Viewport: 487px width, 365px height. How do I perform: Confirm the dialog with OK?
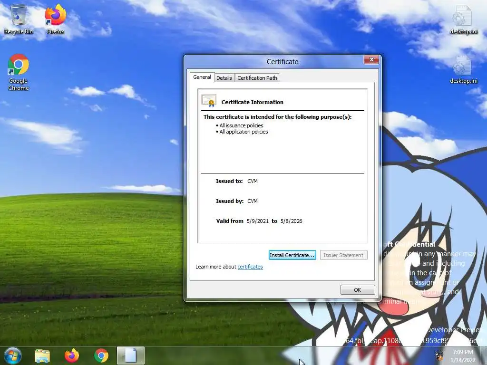tap(358, 290)
